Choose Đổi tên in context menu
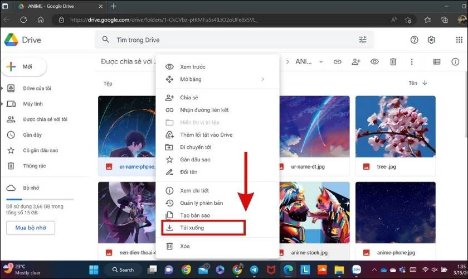Screen dimensions: 468x279 (217, 172)
